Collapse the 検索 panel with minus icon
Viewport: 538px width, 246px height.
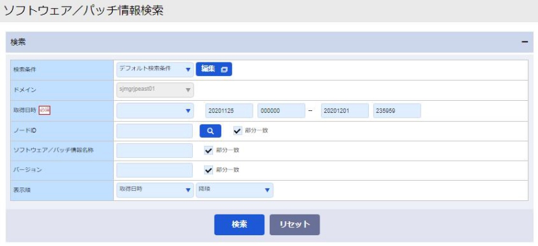(x=525, y=42)
